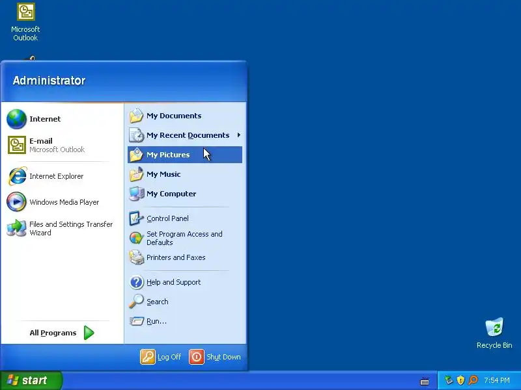The width and height of the screenshot is (521, 390).
Task: Start Files and Settings Transfer Wizard icon
Action: (16, 228)
